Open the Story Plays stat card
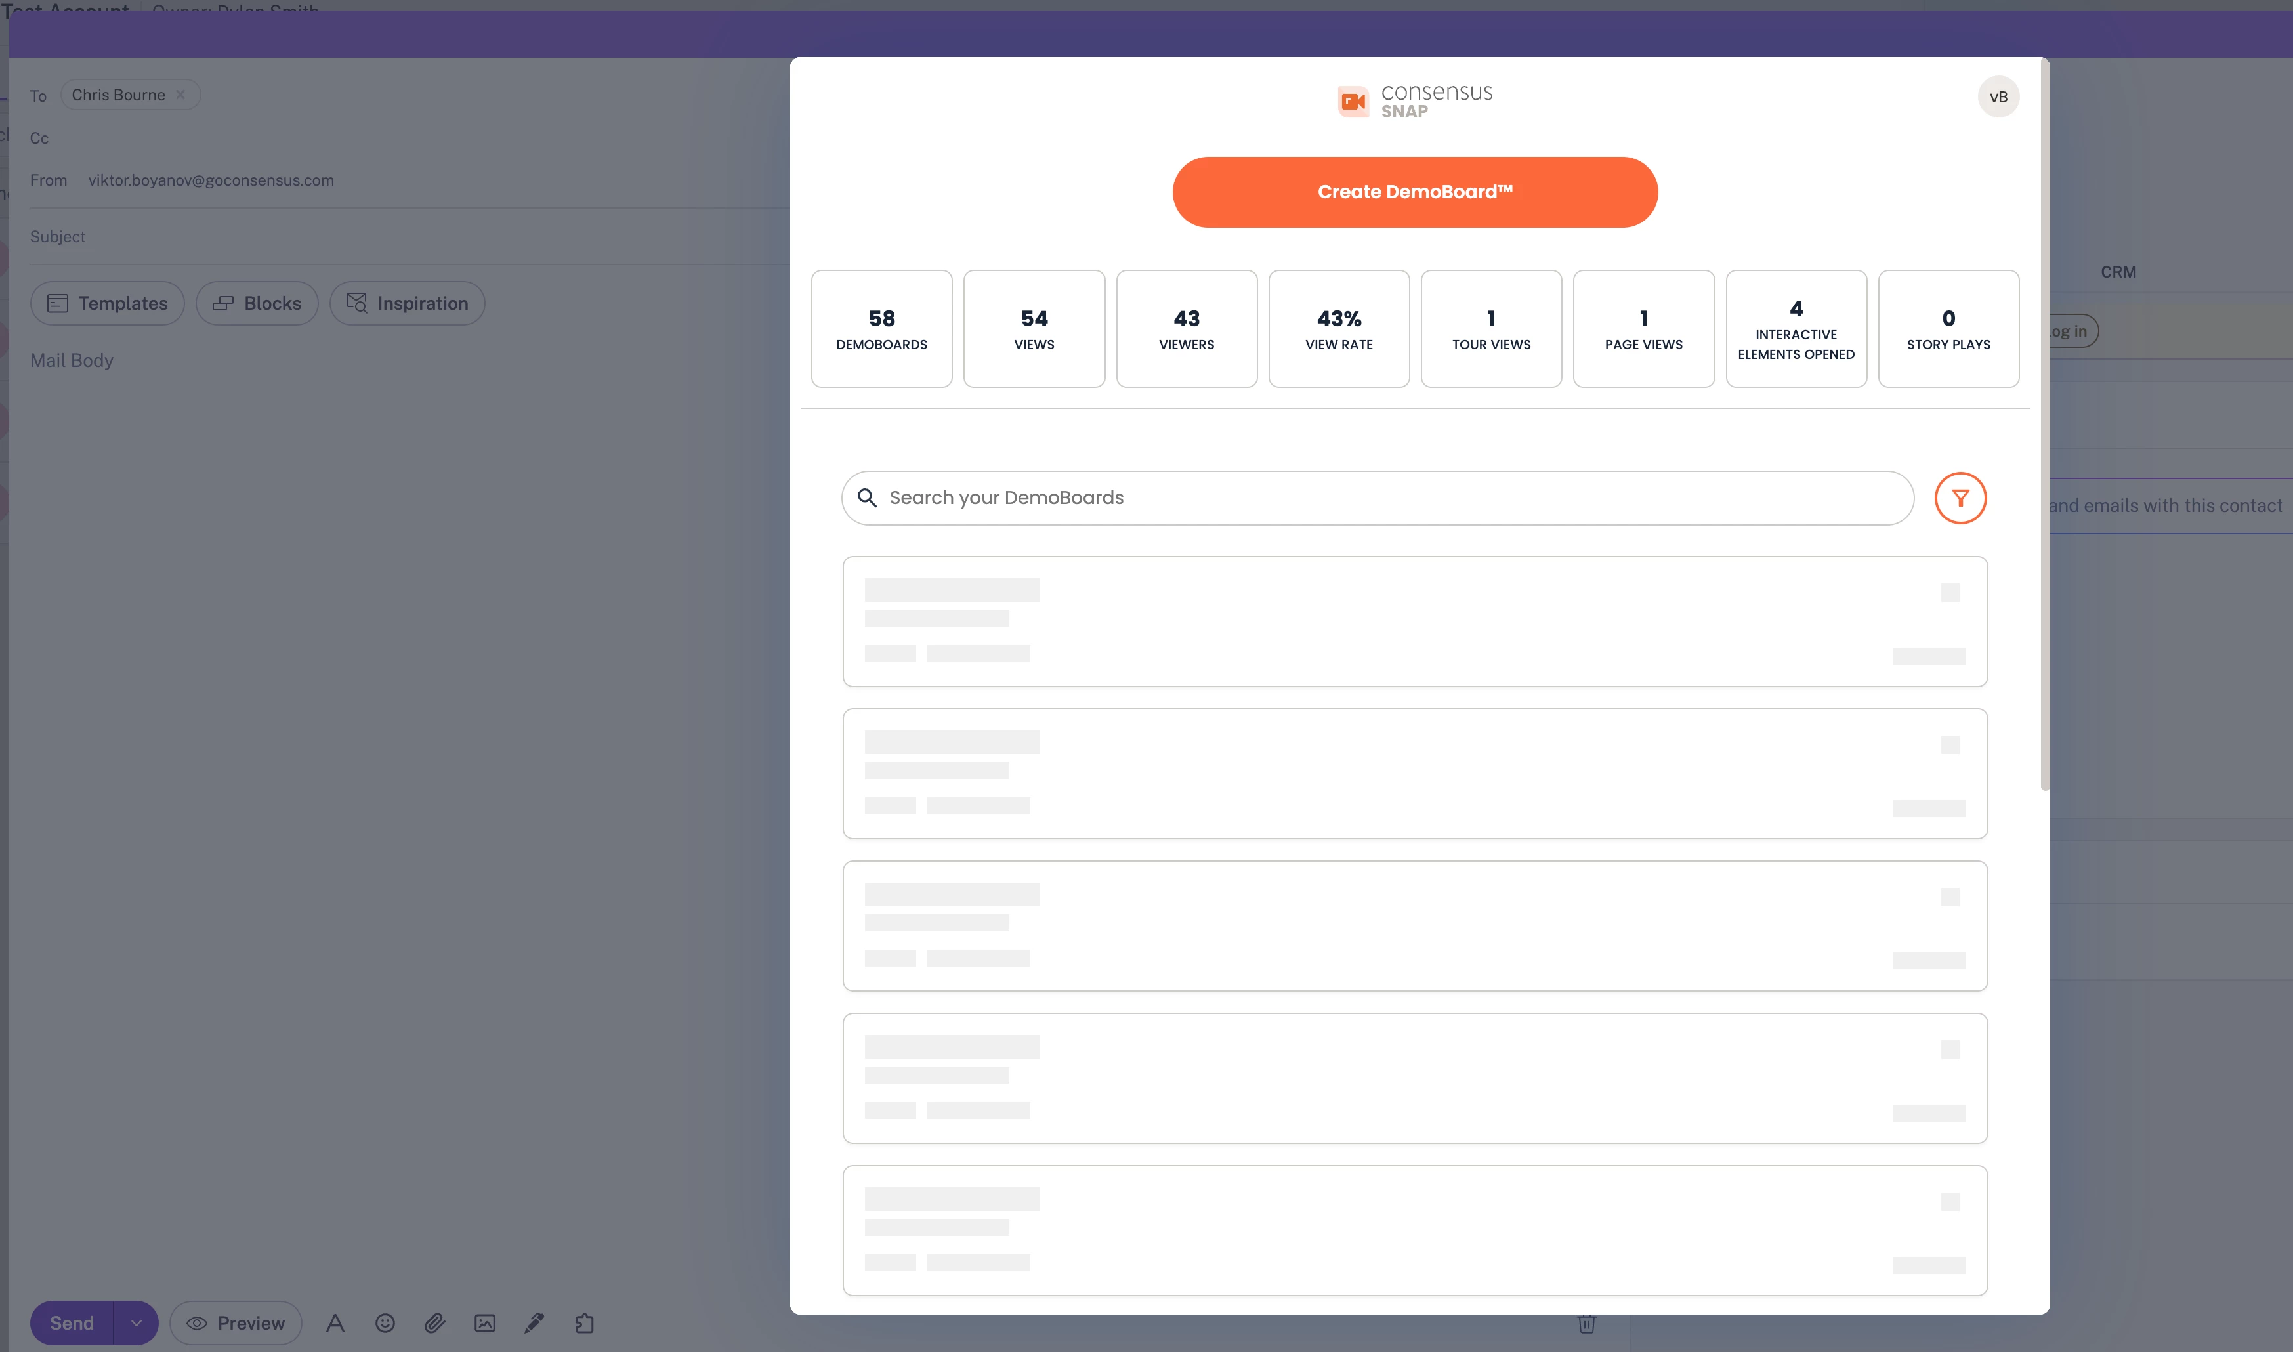 click(x=1948, y=329)
